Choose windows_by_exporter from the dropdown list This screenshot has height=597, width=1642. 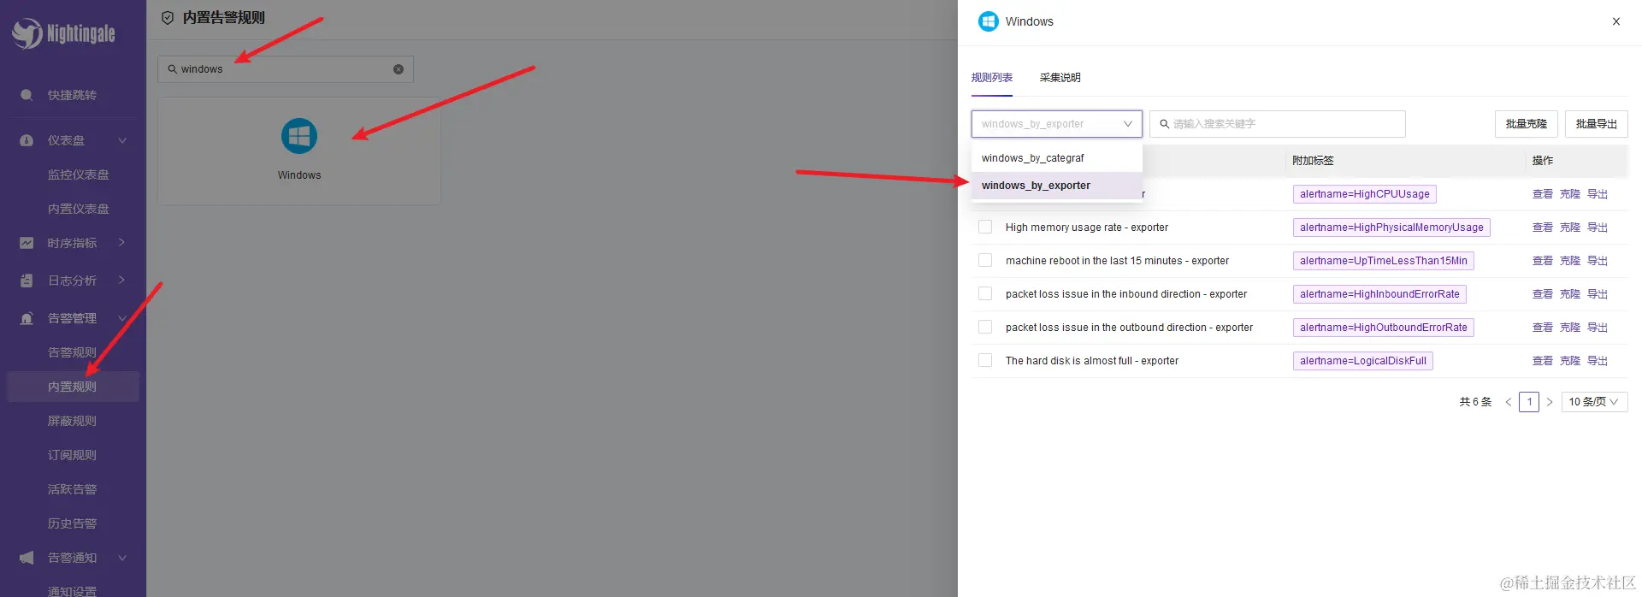(x=1057, y=186)
